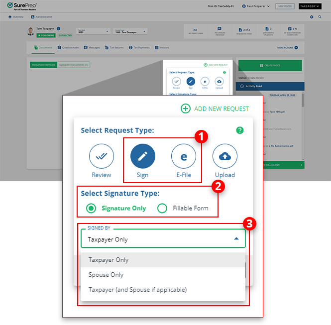Click the SurePrep logo
The width and height of the screenshot is (331, 325).
point(22,6)
